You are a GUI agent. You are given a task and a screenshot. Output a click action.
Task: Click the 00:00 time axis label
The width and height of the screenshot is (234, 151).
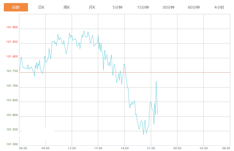pos(177,148)
